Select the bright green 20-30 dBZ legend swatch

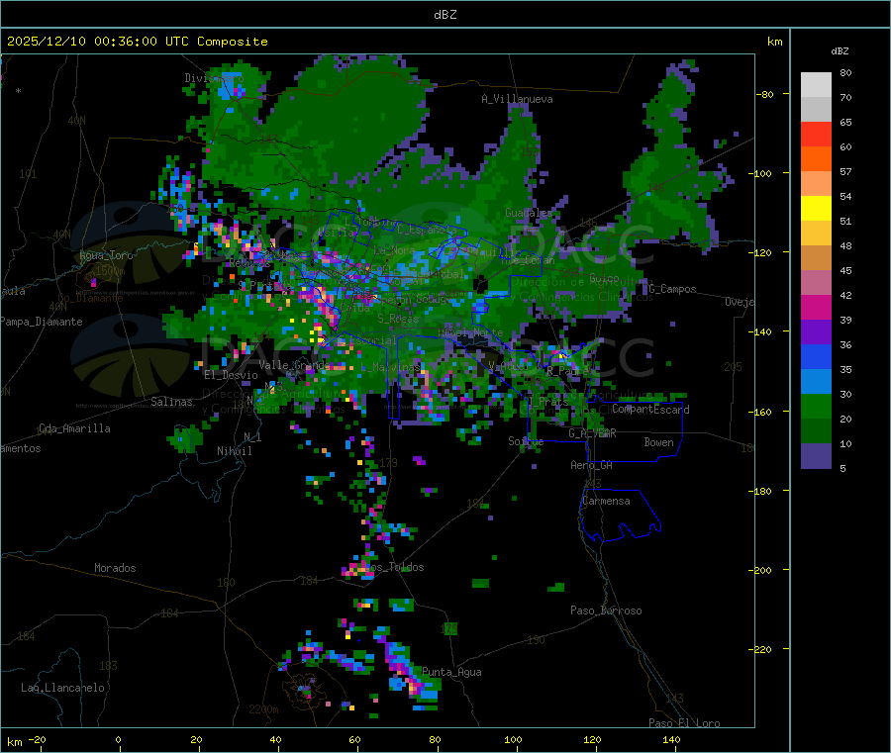coord(816,406)
